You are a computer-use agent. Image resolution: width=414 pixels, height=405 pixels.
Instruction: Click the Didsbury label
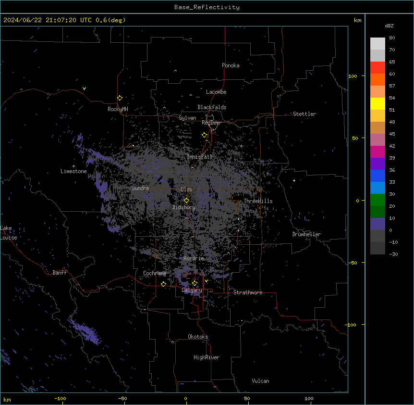tap(184, 207)
